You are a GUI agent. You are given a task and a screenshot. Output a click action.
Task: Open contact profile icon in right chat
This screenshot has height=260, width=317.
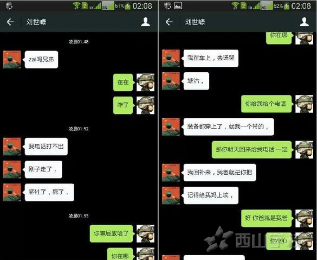(x=304, y=22)
